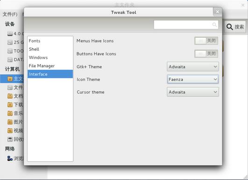
Task: Click the Icon Theme label
Action: tap(88, 79)
